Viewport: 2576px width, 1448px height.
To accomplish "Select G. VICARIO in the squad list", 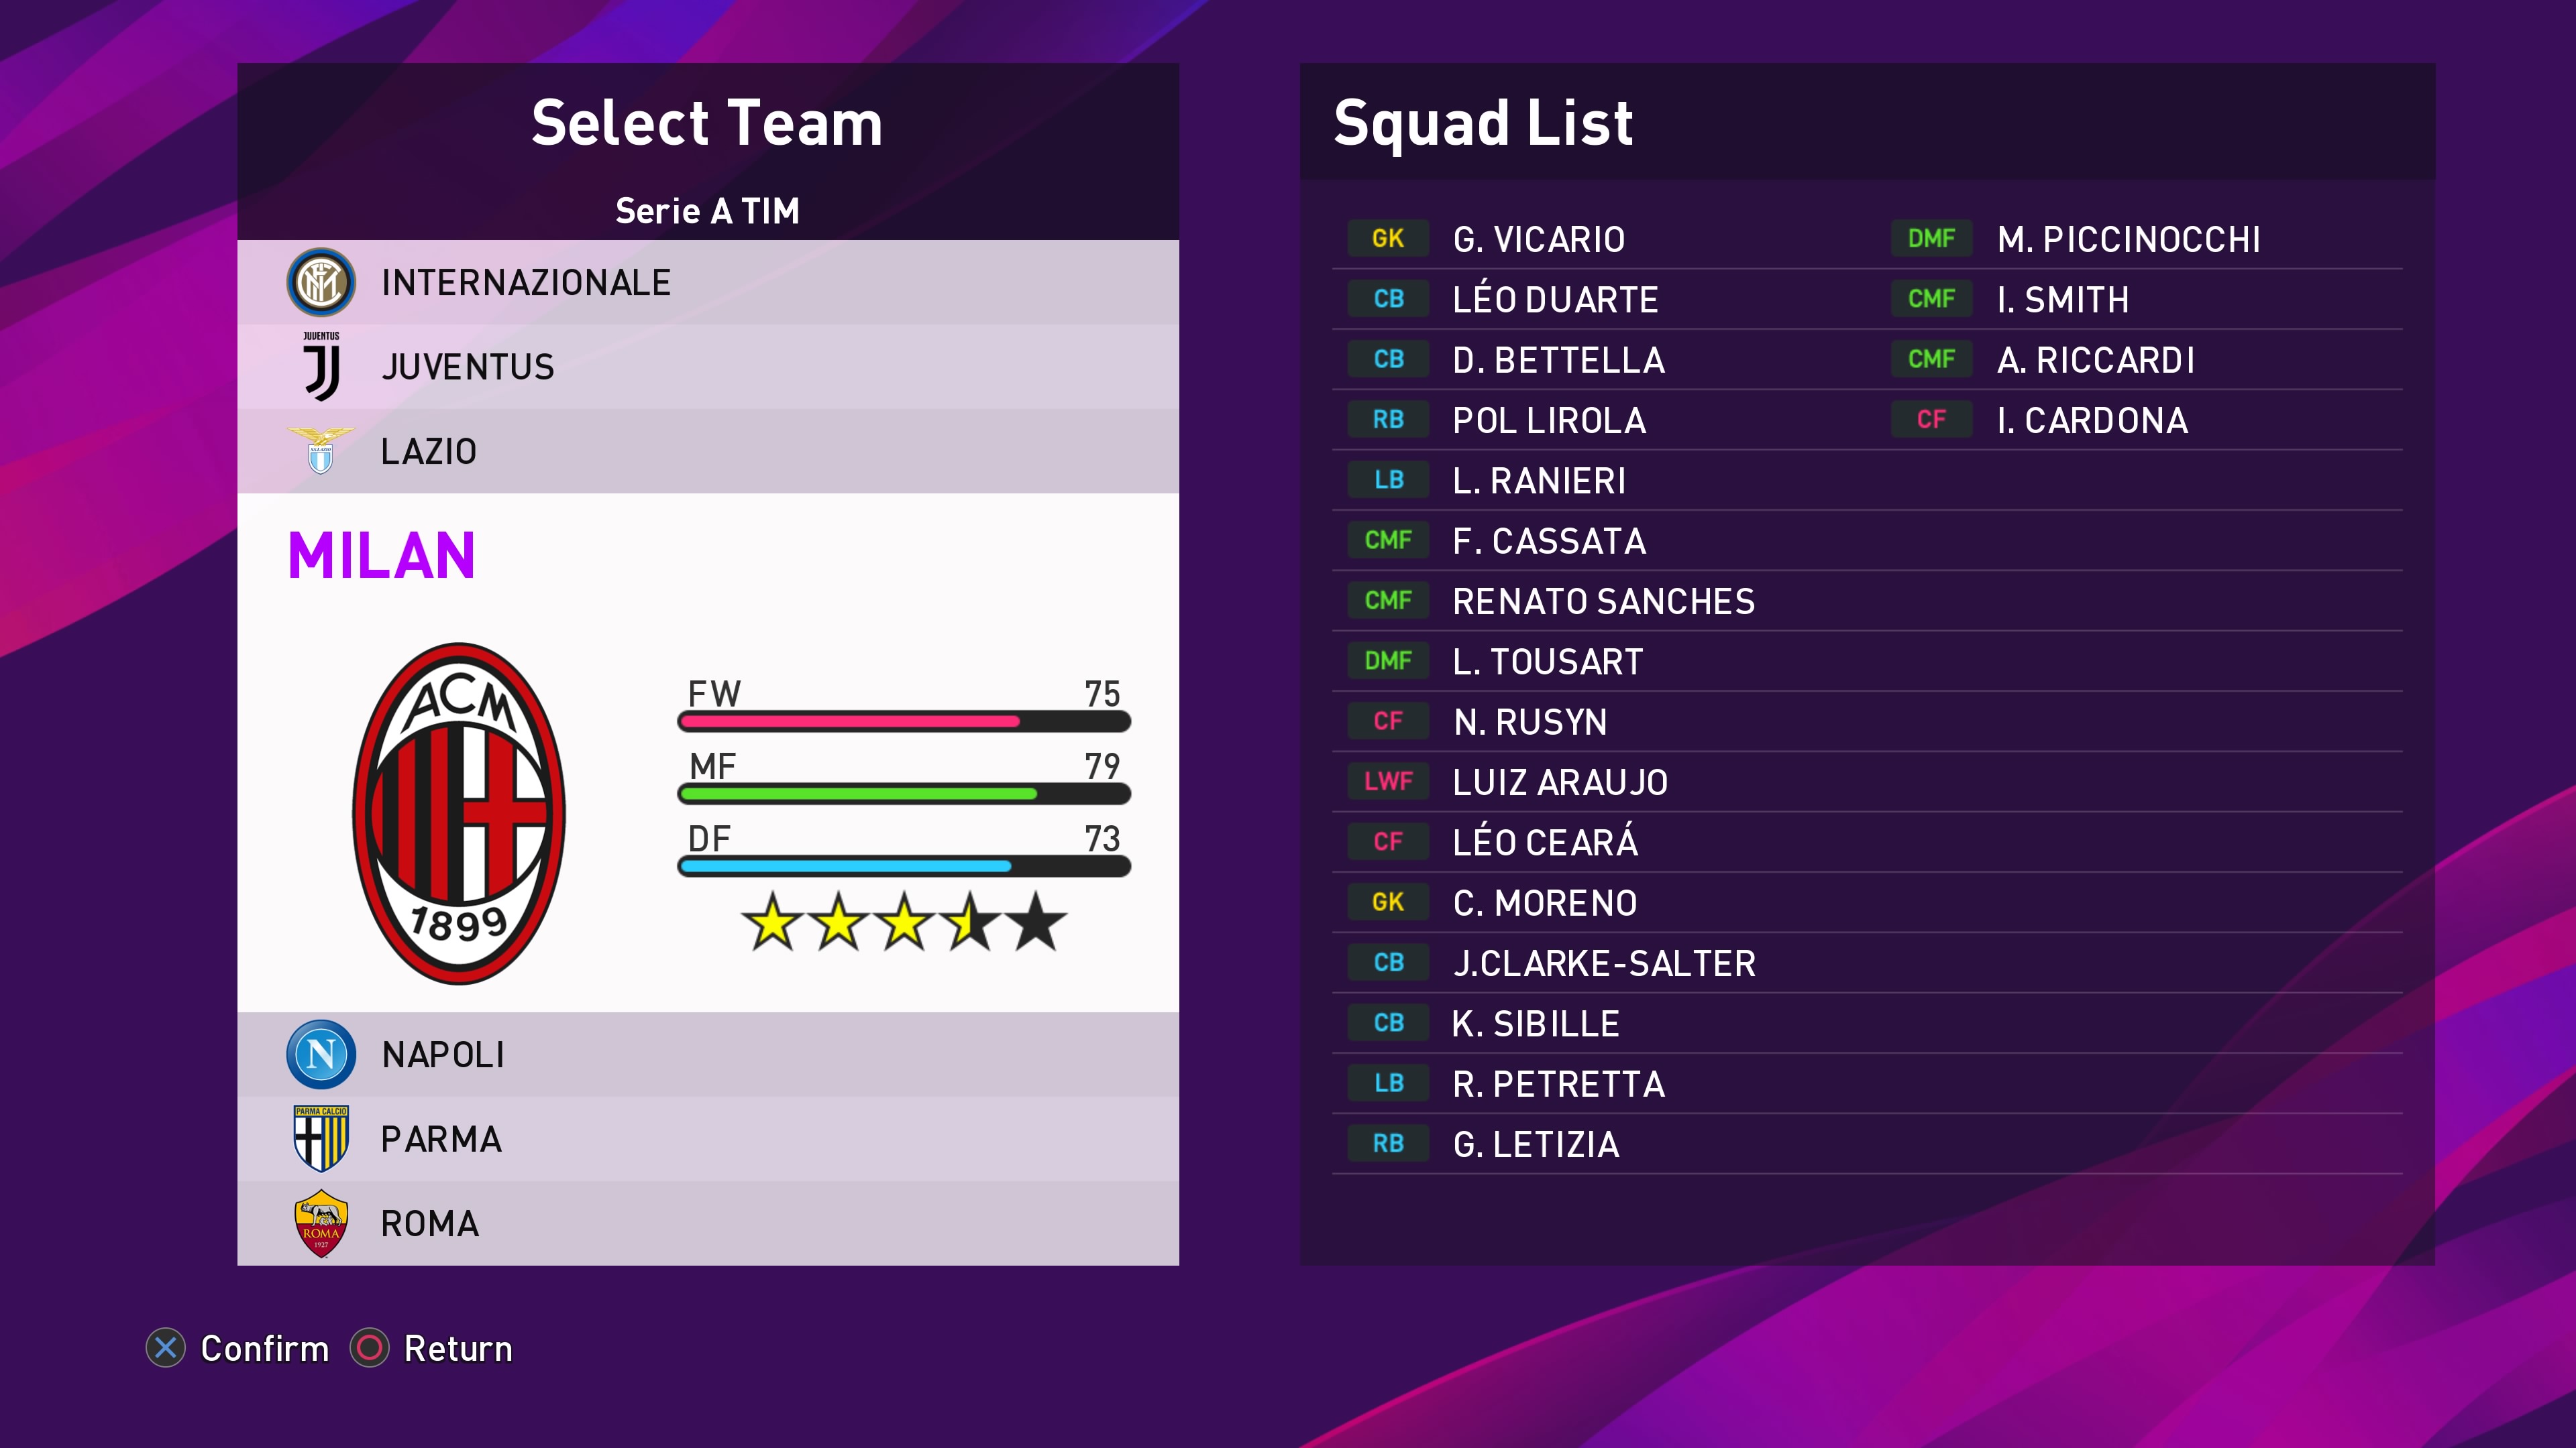I will [1538, 239].
